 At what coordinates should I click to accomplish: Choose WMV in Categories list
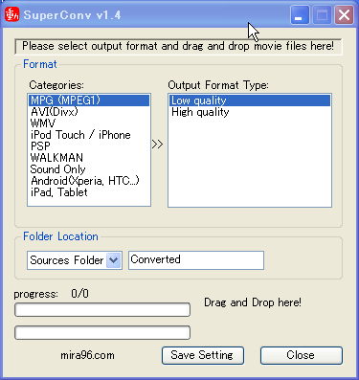point(89,123)
